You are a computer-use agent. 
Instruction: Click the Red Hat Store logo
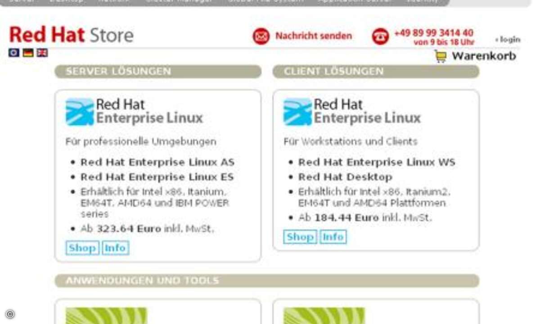pos(71,35)
